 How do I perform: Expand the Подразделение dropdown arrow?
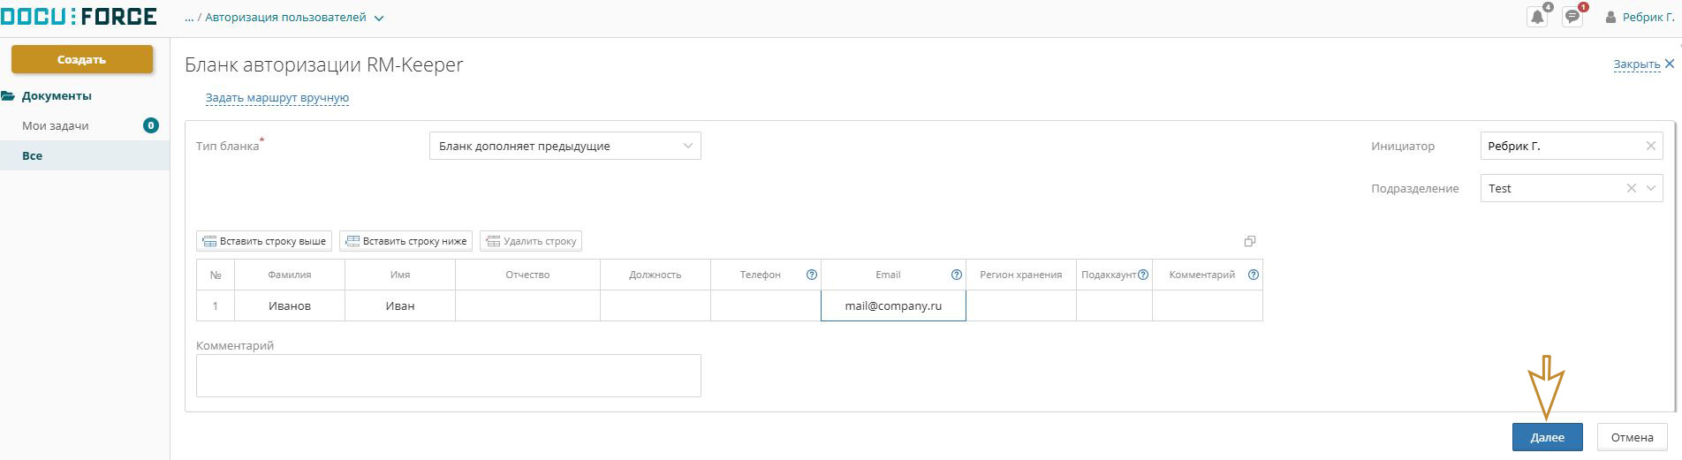coord(1651,188)
